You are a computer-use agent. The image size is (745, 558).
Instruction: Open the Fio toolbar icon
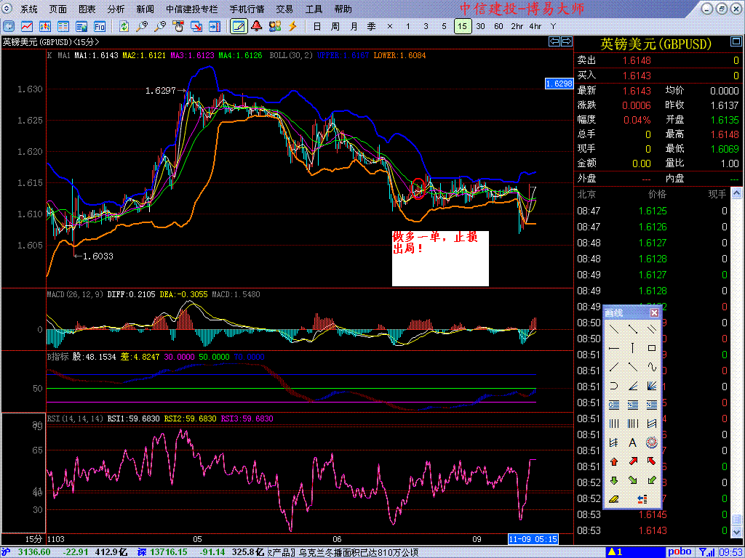point(99,26)
